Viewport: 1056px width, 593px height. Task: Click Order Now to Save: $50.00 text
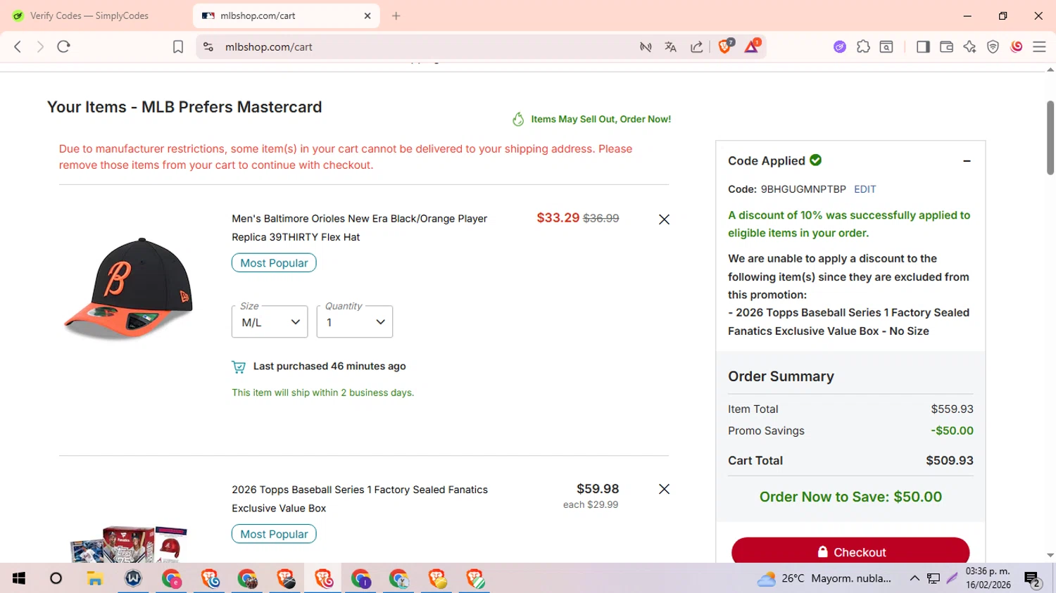850,497
